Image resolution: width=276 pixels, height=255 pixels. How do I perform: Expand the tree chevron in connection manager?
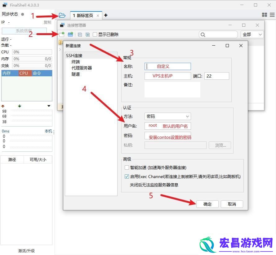coord(60,50)
